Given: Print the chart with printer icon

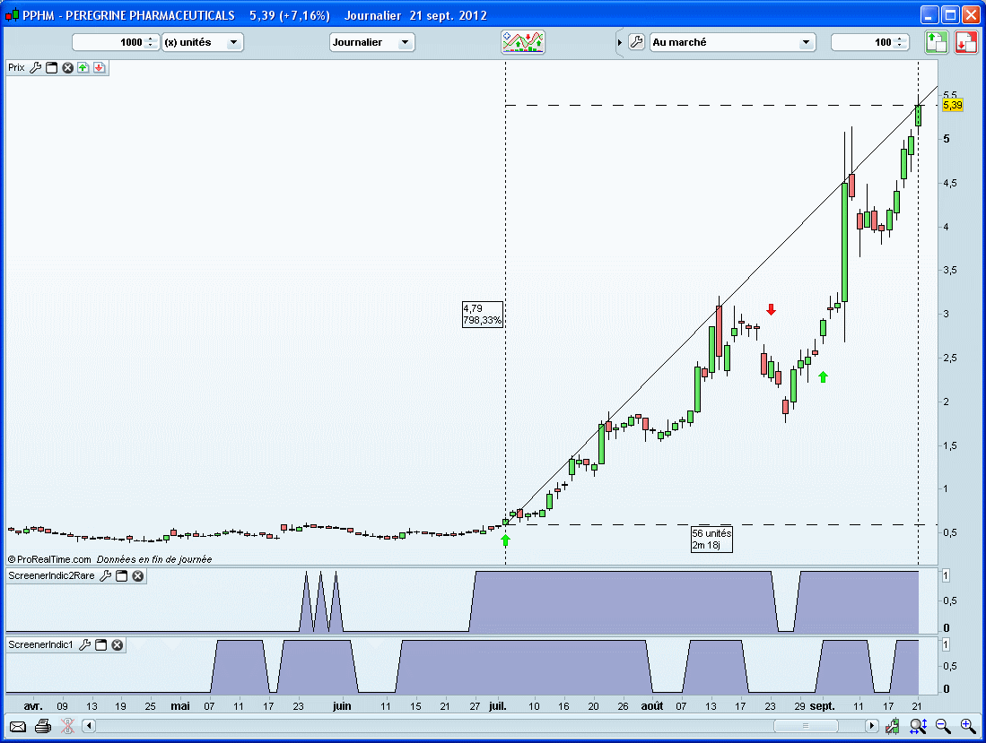Looking at the screenshot, I should [x=41, y=726].
